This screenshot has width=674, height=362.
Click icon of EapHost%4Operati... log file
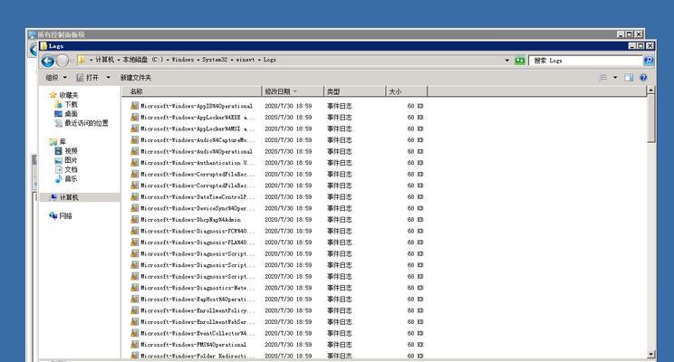point(135,299)
